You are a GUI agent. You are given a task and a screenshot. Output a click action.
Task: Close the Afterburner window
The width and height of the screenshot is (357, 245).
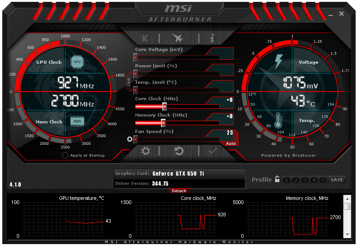point(341,14)
